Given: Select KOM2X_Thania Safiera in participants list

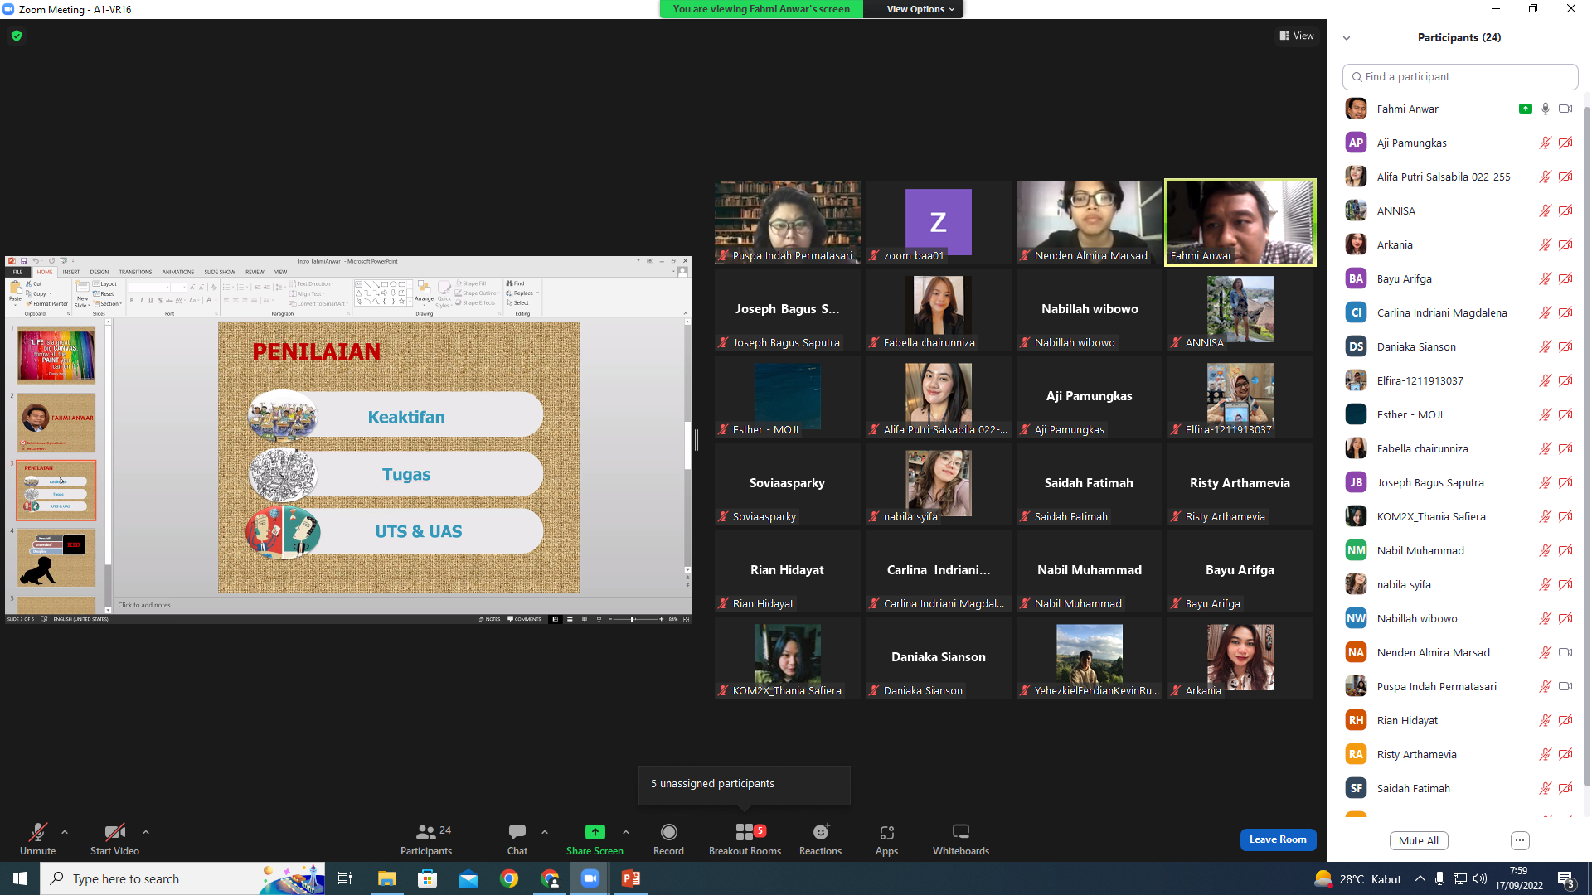Looking at the screenshot, I should tap(1459, 516).
